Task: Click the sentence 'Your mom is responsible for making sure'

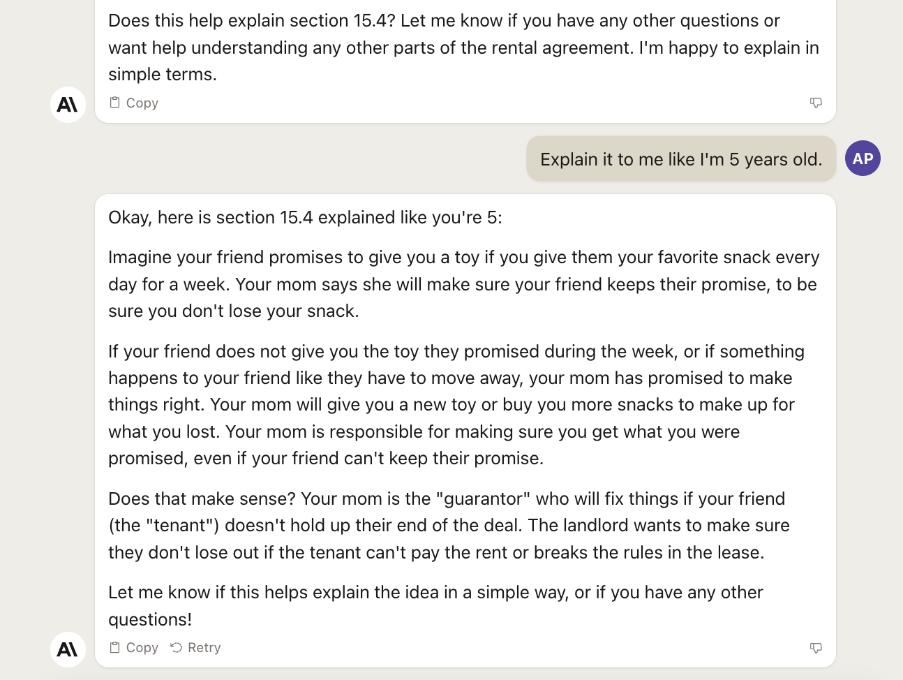Action: pyautogui.click(x=424, y=445)
